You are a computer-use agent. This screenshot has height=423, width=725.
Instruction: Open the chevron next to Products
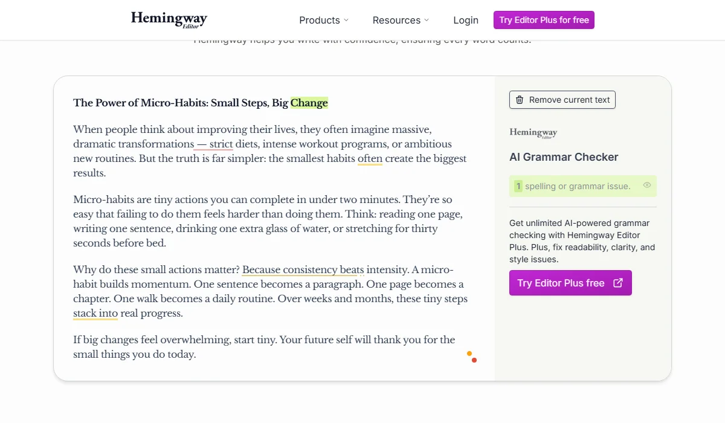point(347,20)
